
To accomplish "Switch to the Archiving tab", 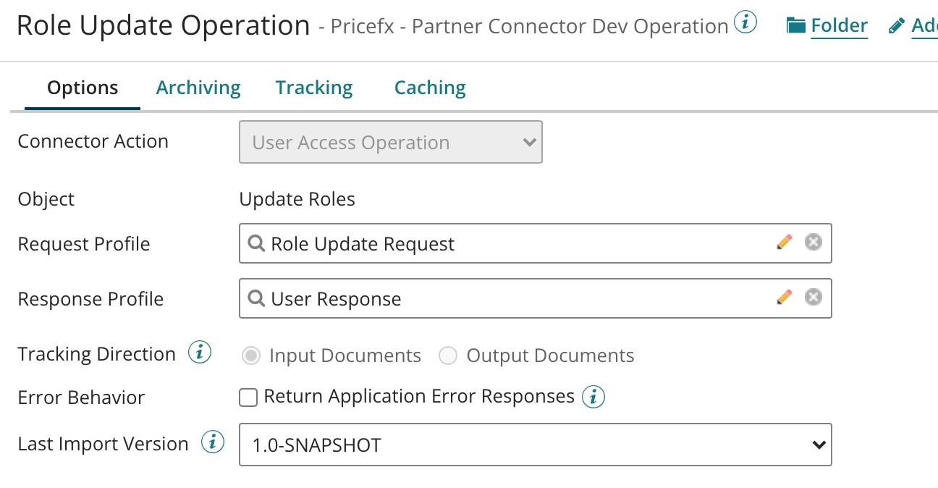I will [x=198, y=88].
